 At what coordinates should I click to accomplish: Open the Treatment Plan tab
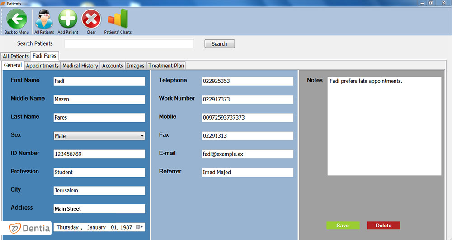[x=166, y=66]
